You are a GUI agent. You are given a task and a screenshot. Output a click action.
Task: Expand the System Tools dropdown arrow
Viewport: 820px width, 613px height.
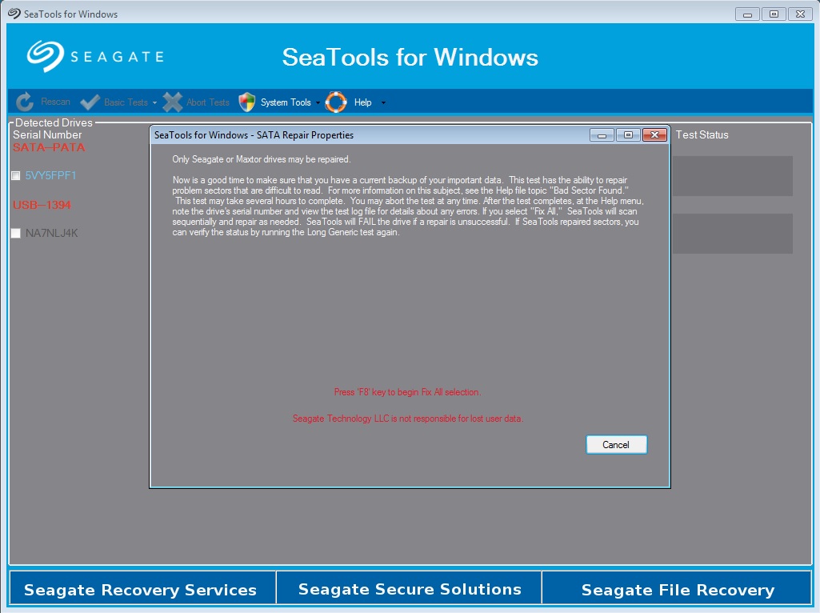tap(318, 103)
